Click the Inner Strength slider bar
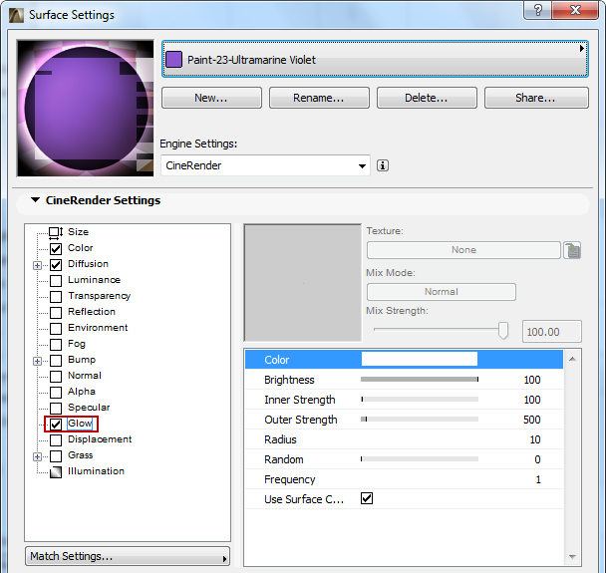 click(420, 400)
